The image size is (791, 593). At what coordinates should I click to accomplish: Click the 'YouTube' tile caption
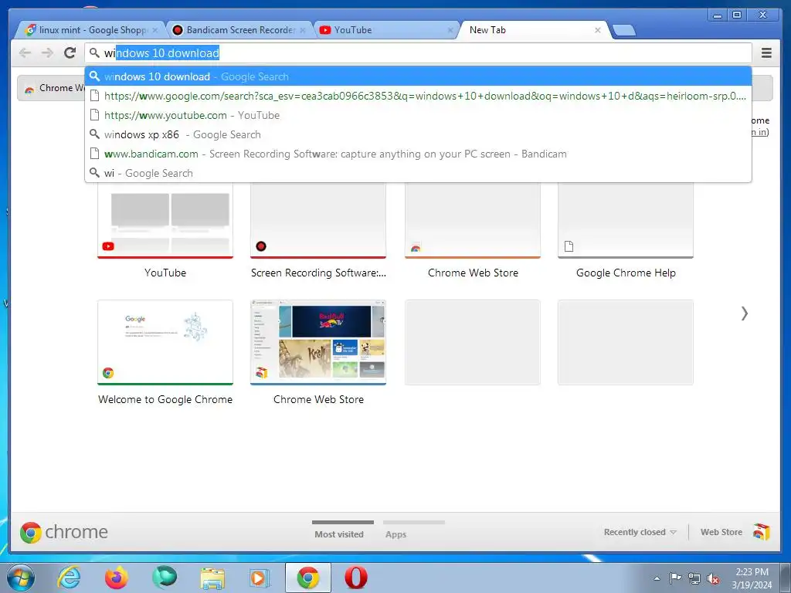click(165, 273)
